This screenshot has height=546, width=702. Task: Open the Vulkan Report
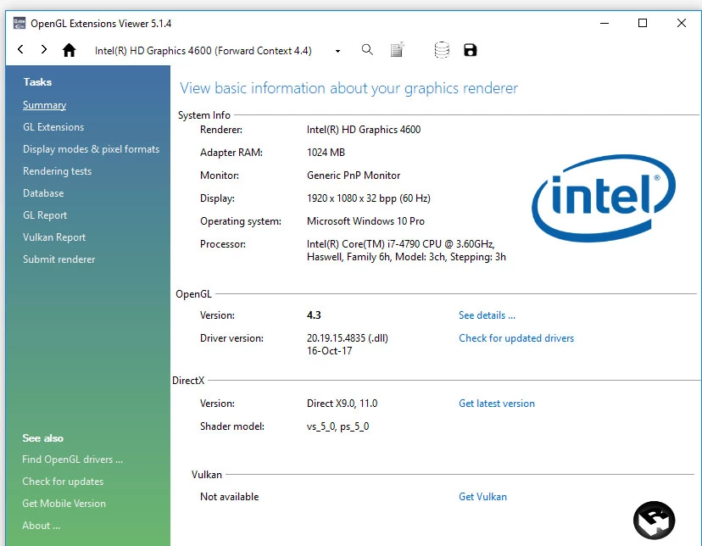click(53, 237)
